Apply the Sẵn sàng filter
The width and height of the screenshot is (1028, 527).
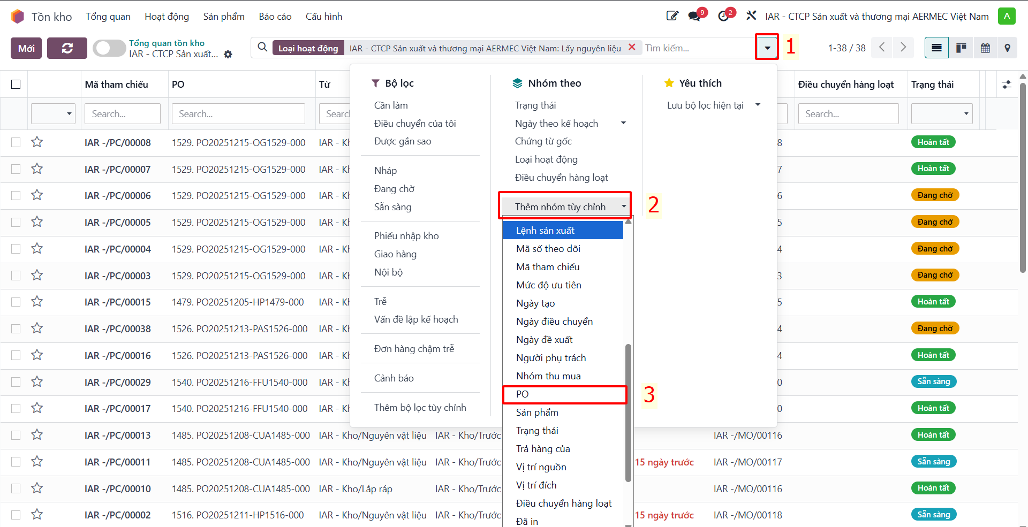click(x=392, y=207)
